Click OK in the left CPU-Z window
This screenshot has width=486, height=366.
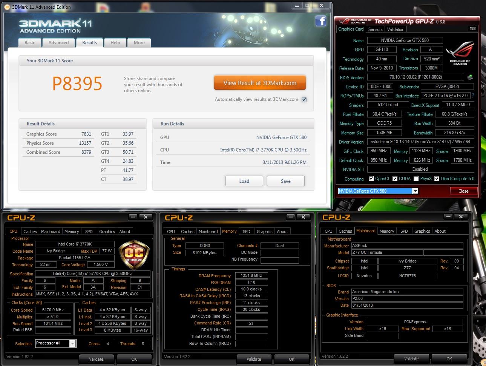click(x=134, y=359)
